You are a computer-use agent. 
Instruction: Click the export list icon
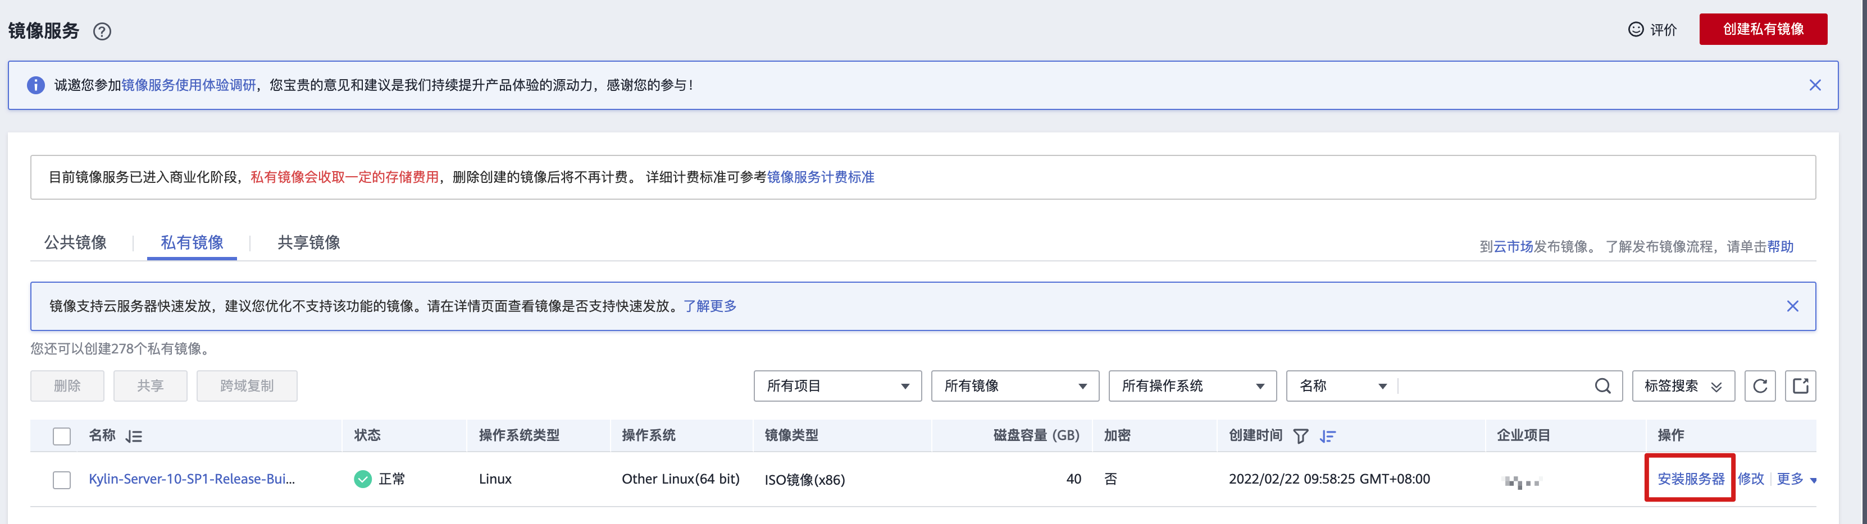click(1800, 386)
